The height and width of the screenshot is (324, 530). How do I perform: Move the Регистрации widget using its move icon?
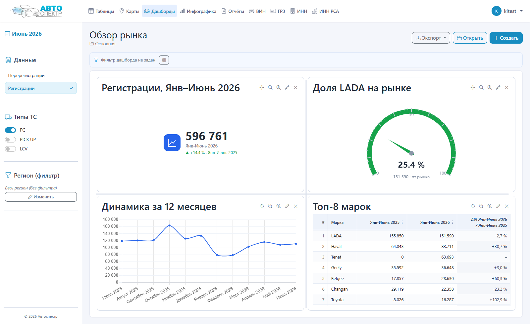[x=262, y=88]
